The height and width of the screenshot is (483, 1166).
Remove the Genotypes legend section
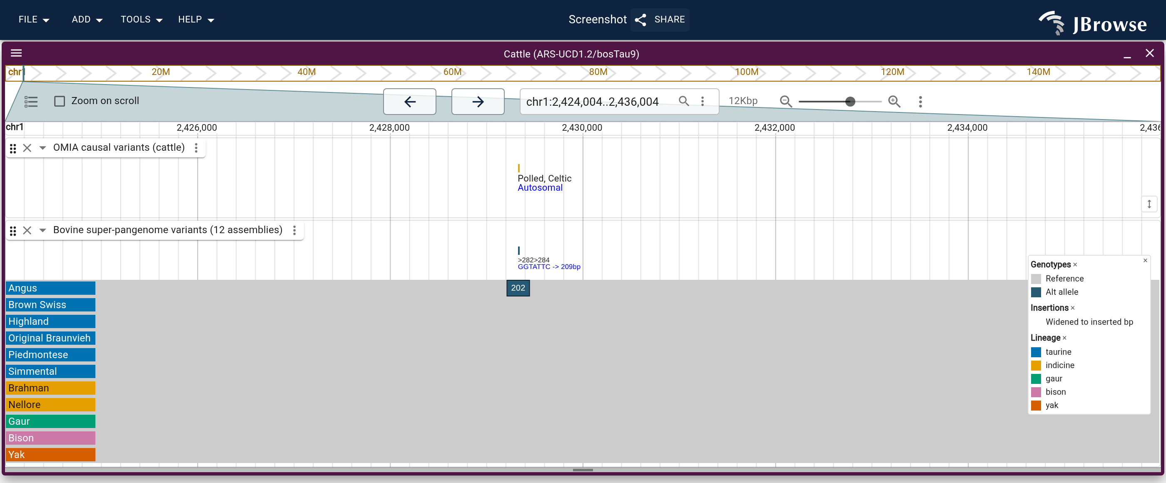pos(1075,265)
